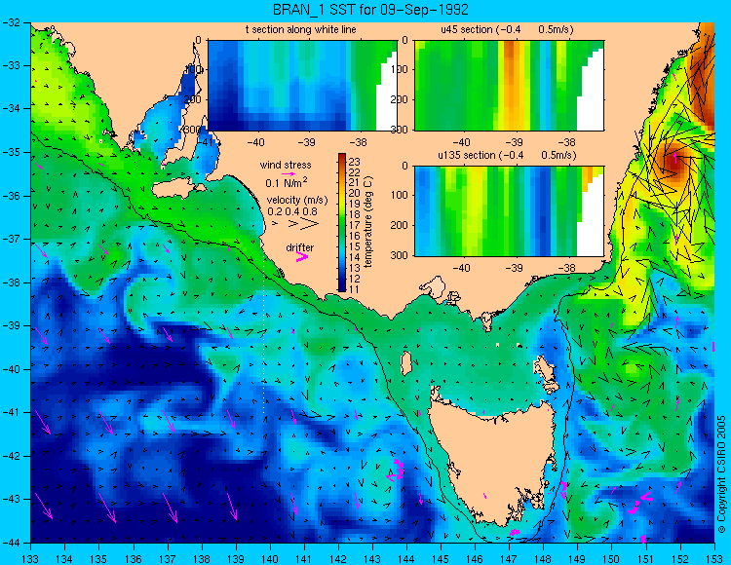
Task: Click the 'temperature (deg C)' colorbar label
Action: (368, 222)
